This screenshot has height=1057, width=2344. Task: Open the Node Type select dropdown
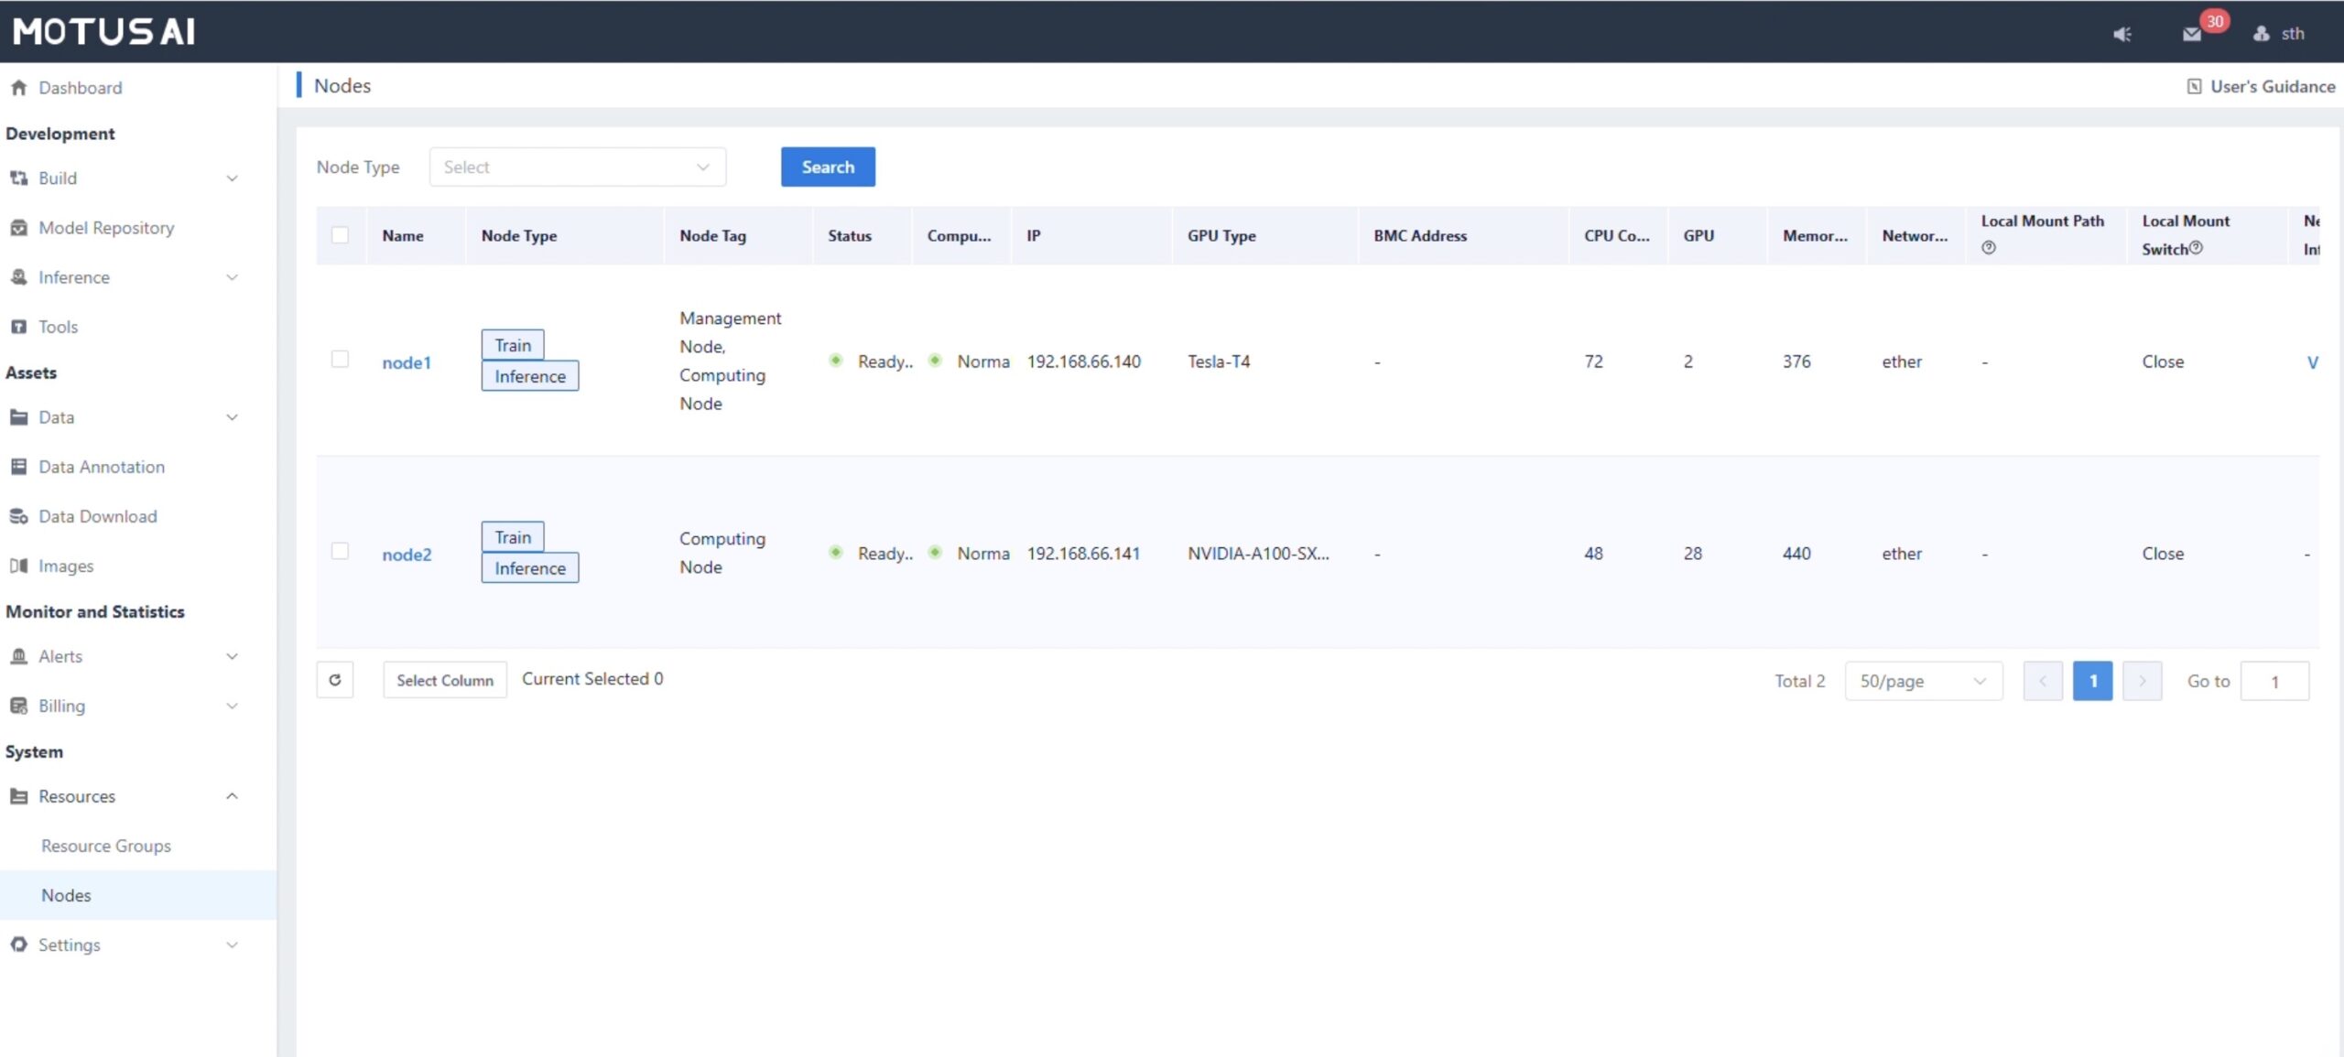[577, 167]
